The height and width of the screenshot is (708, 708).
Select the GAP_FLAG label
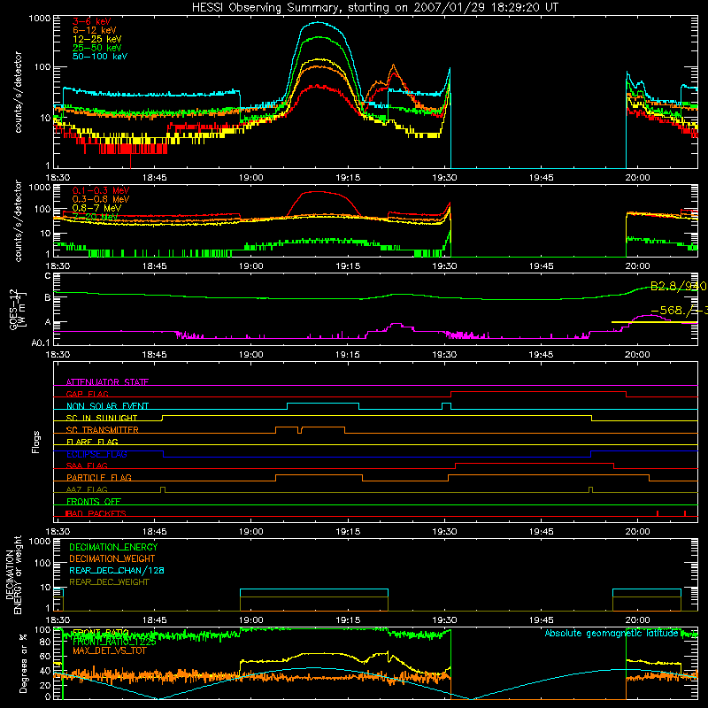pyautogui.click(x=87, y=394)
